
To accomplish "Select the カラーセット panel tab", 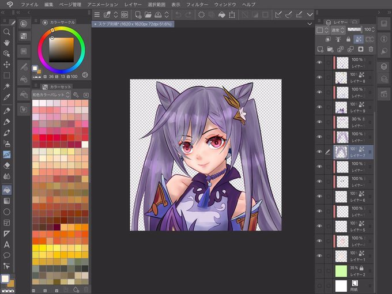I will (x=57, y=86).
